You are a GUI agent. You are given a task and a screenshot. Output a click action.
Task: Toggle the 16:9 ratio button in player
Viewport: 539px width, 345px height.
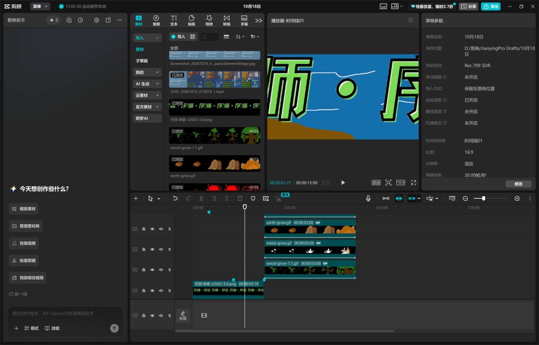(400, 183)
